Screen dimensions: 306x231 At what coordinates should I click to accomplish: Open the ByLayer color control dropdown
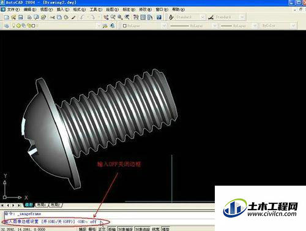[165, 26]
